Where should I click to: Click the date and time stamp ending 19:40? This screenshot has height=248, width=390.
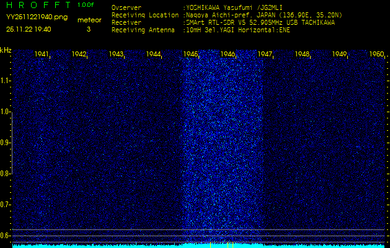29,29
